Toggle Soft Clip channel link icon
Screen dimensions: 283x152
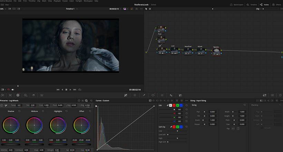(171, 127)
